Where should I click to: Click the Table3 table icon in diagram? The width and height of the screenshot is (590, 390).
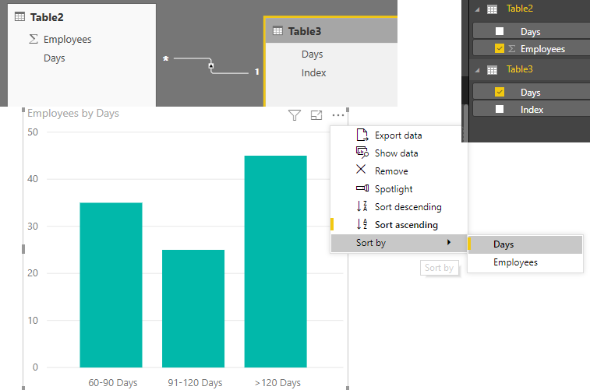coord(277,31)
